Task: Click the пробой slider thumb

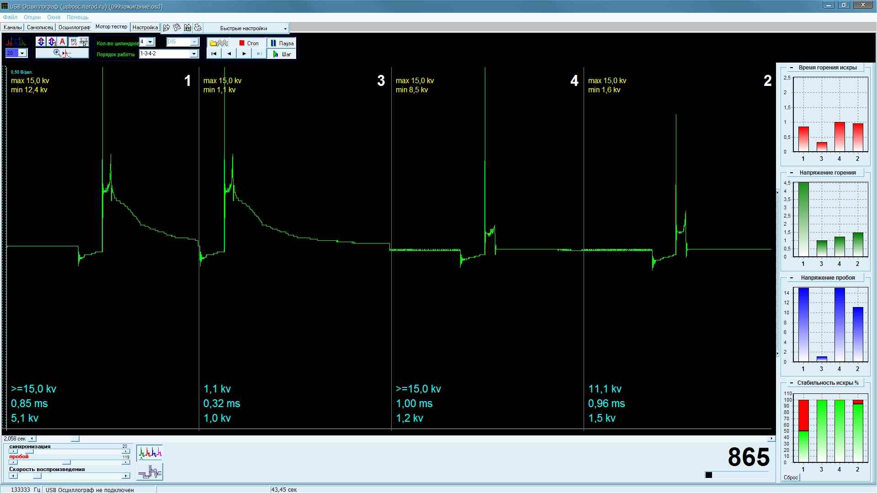Action: click(x=66, y=462)
